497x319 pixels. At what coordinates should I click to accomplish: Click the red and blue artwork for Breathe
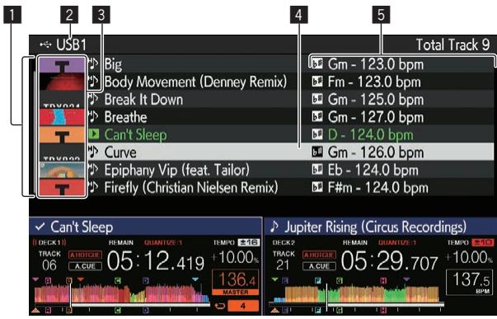[62, 117]
